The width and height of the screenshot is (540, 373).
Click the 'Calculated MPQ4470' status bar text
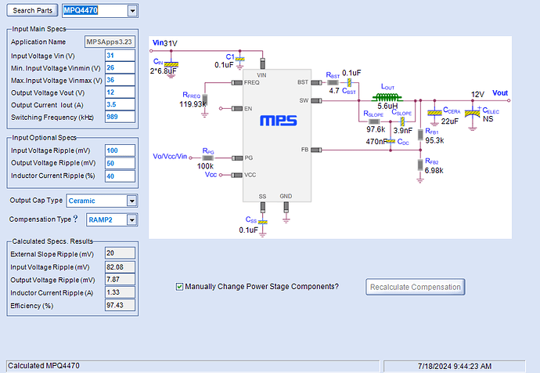[x=44, y=365]
